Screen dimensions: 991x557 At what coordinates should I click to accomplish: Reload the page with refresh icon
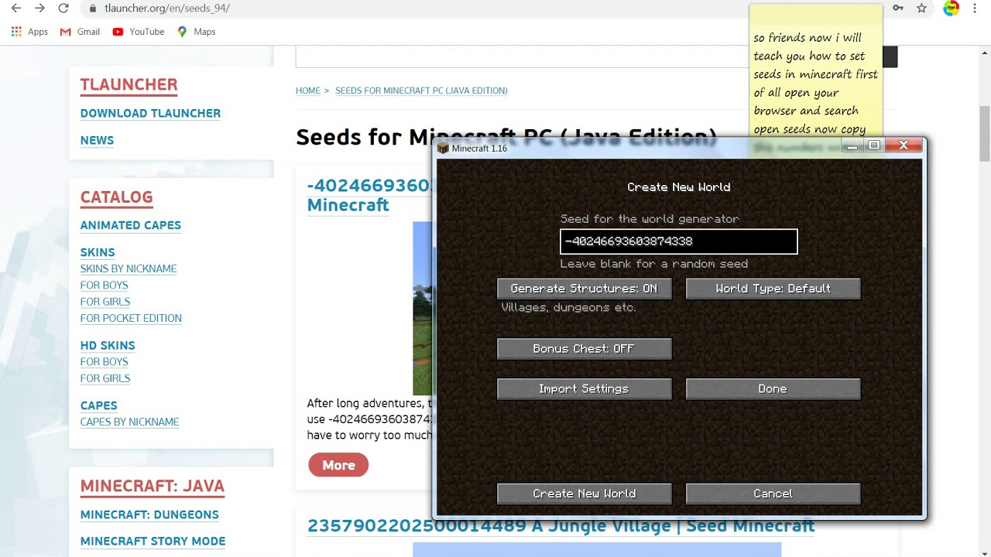pyautogui.click(x=63, y=9)
